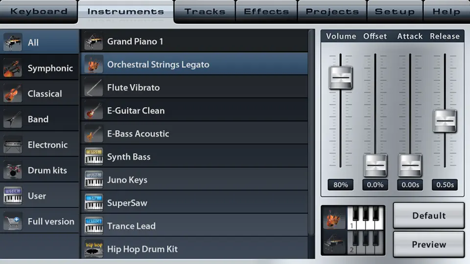
Task: Select "Grand Piano 1" text in list
Action: 135,41
